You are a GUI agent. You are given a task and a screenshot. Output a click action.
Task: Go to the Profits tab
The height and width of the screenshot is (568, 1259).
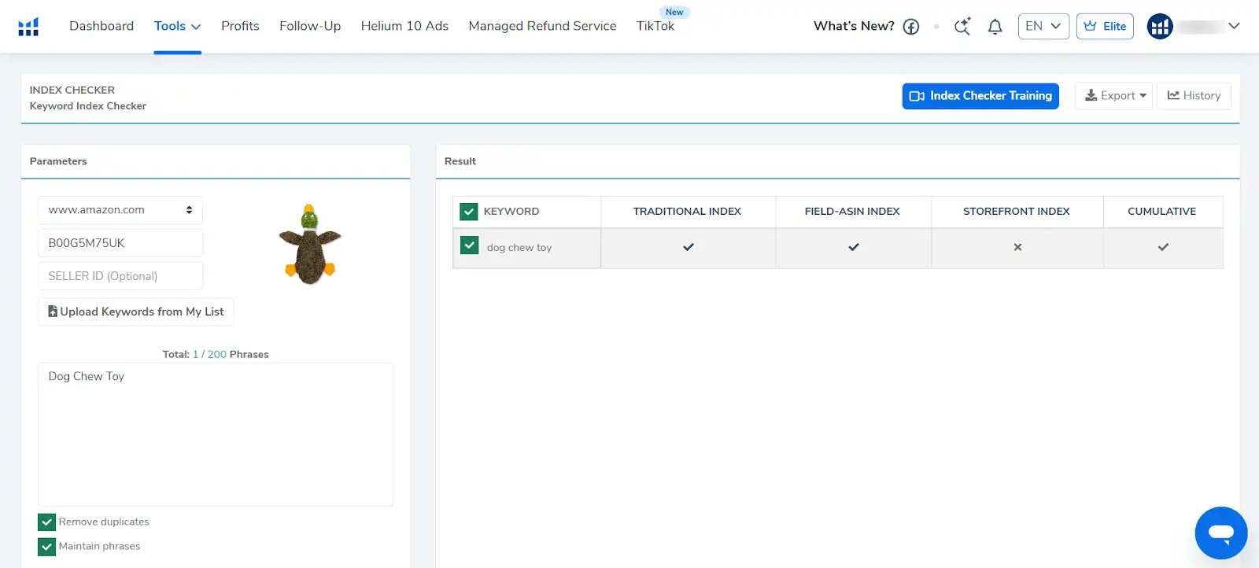point(240,27)
